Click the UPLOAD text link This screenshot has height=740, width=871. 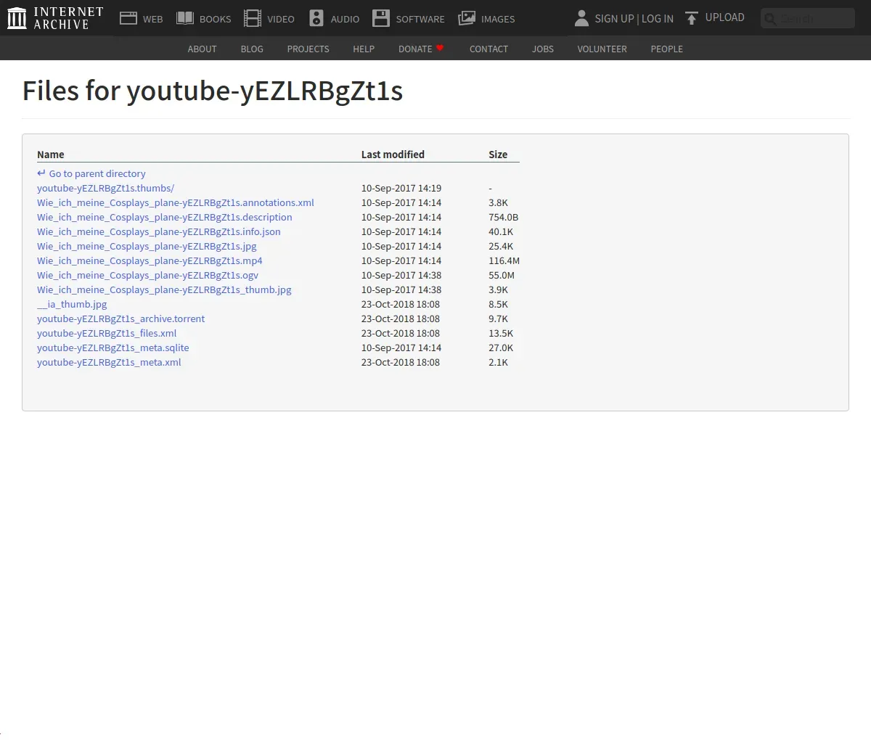pos(724,17)
